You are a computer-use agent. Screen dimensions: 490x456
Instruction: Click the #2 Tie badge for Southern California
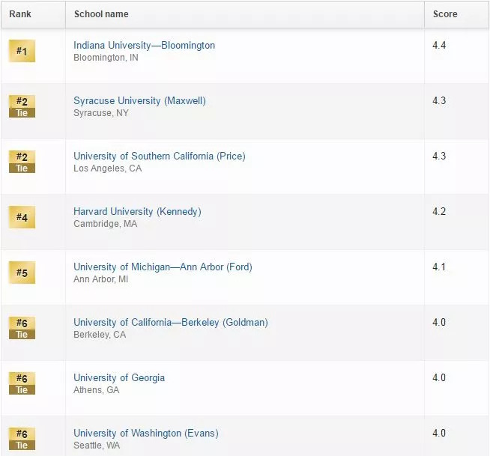pyautogui.click(x=22, y=162)
